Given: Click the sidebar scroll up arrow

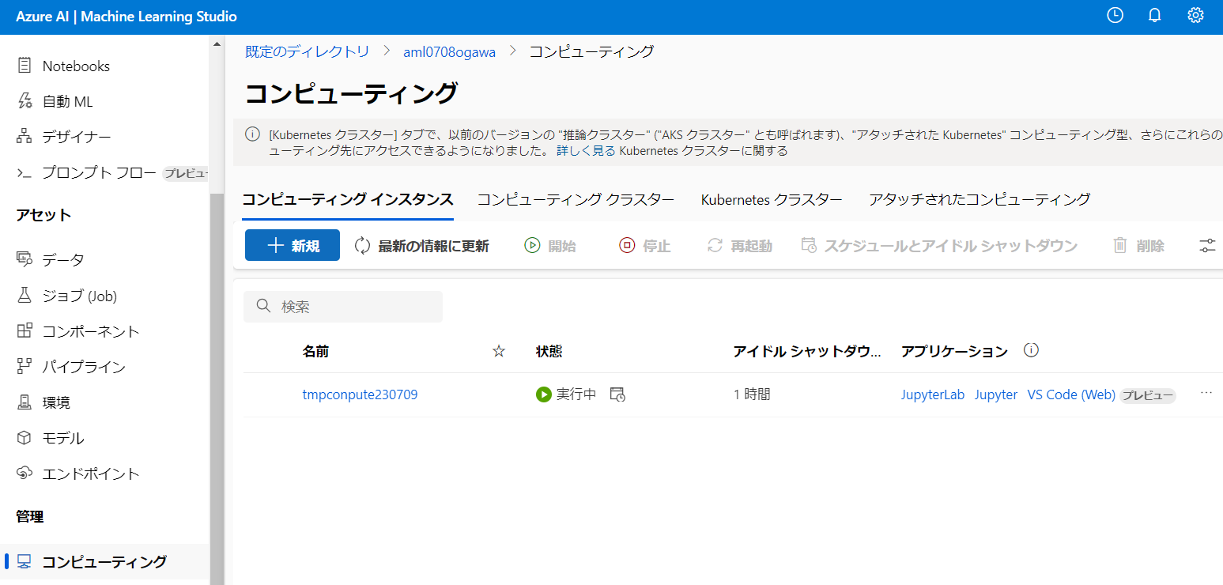Looking at the screenshot, I should point(217,43).
